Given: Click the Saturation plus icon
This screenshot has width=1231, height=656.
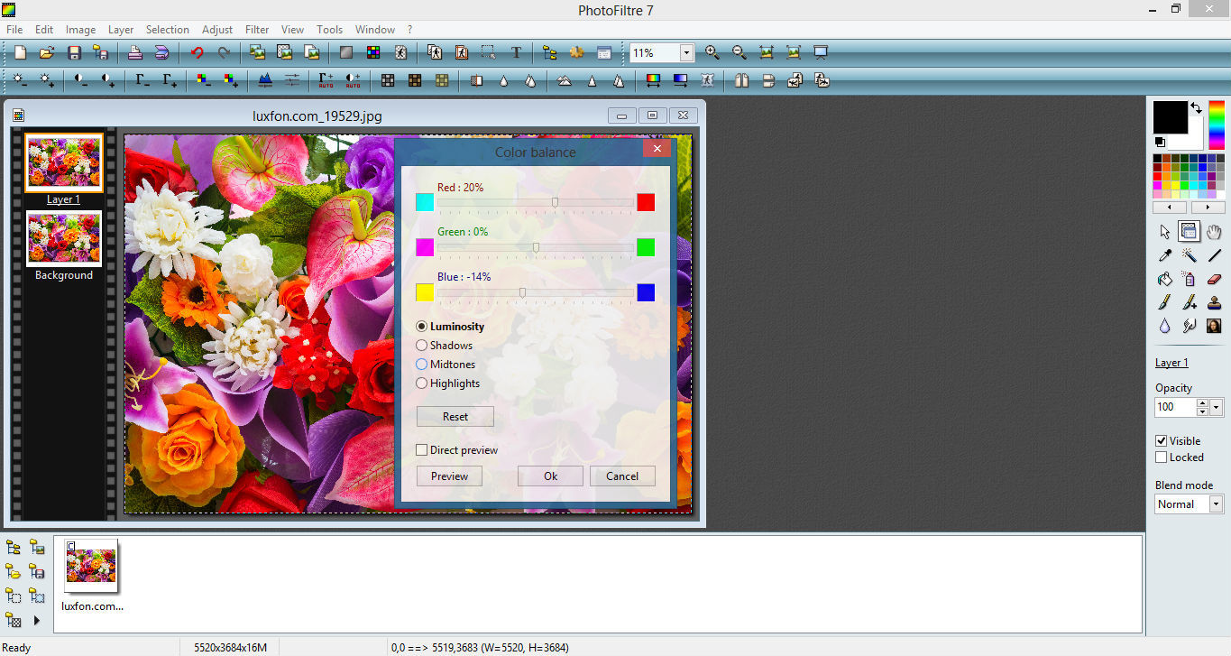Looking at the screenshot, I should [231, 80].
